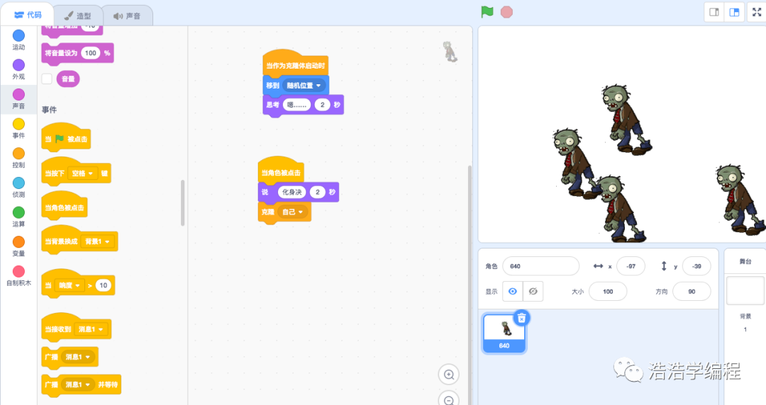Click seconds value 2 in 思考 block
The image size is (766, 405).
tap(322, 104)
